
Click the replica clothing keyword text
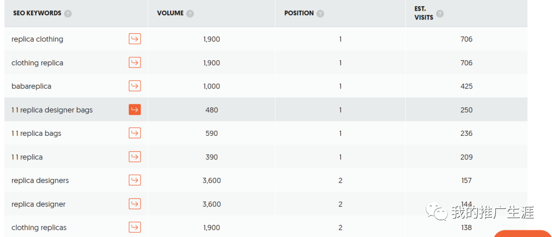pos(37,39)
